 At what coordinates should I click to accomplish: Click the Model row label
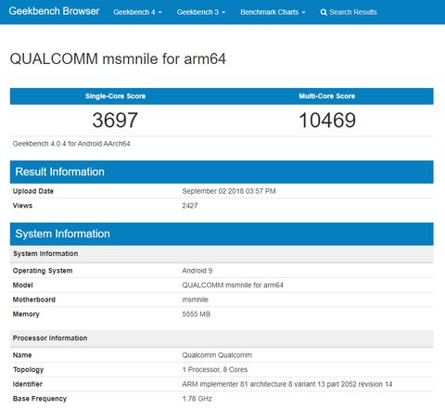22,285
